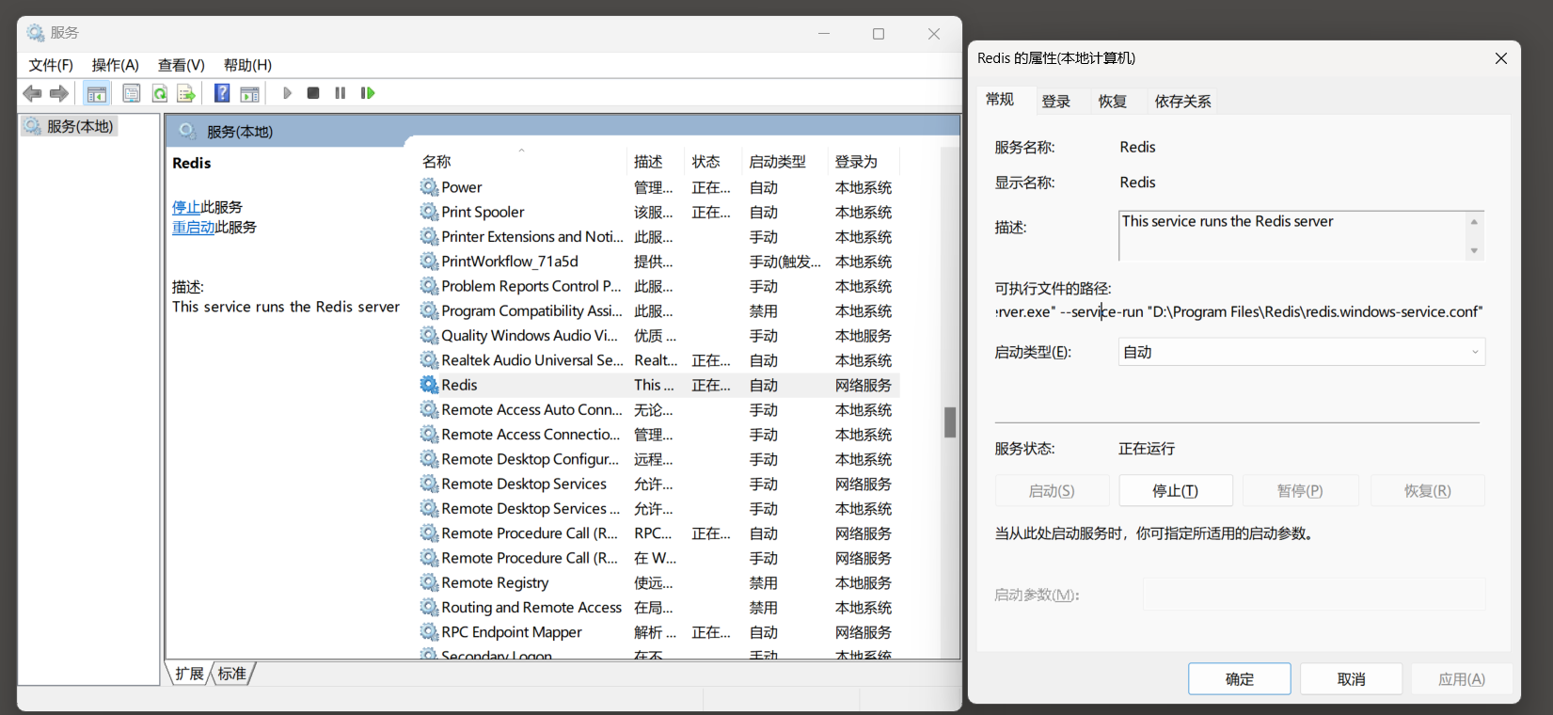Click the gear icon beside Routing and Remote Access
1553x715 pixels.
tap(429, 608)
